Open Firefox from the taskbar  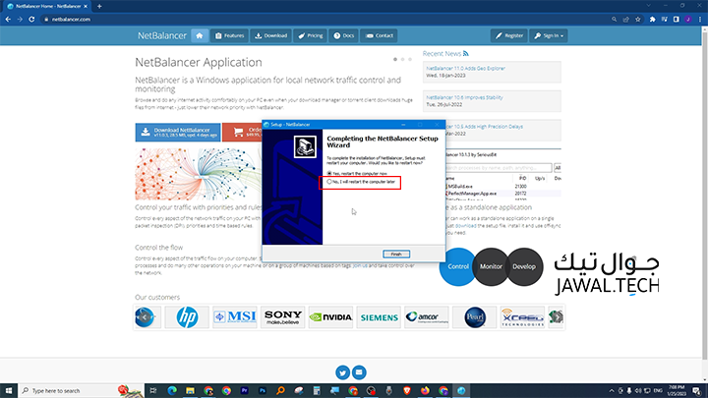pyautogui.click(x=425, y=391)
